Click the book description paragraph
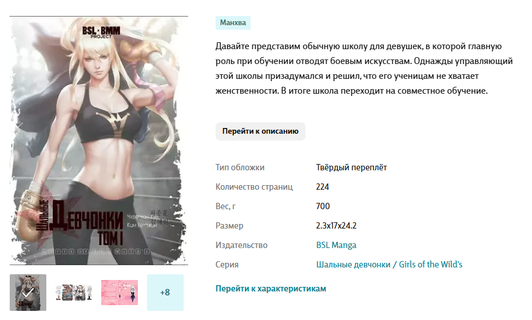The image size is (532, 320). pos(364,69)
